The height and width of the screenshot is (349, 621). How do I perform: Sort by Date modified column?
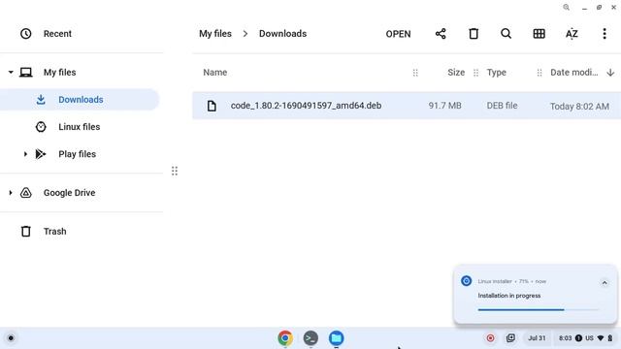pos(573,73)
